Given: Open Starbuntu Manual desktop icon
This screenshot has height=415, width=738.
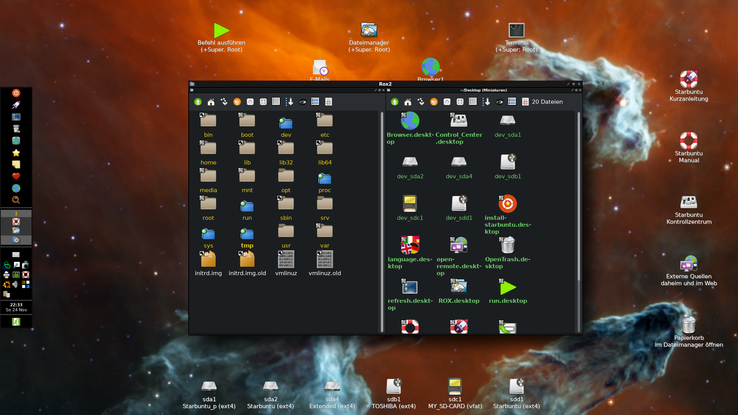Looking at the screenshot, I should click(689, 148).
